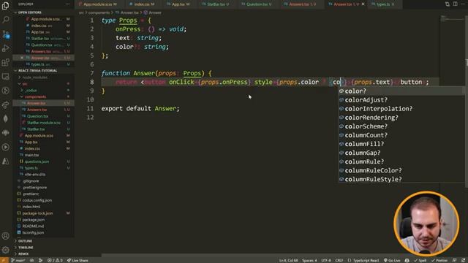The image size is (468, 263).
Task: Open Explorer views and more actions ellipsis
Action: [x=67, y=4]
